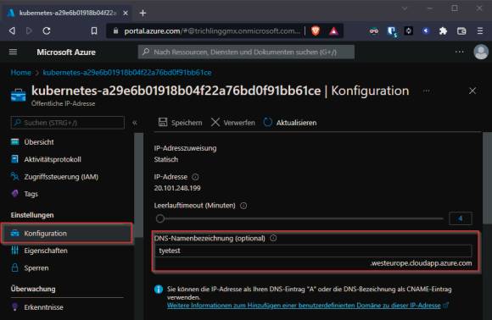Click the Bitwarden shield extension icon
The height and width of the screenshot is (320, 492).
coord(391,31)
